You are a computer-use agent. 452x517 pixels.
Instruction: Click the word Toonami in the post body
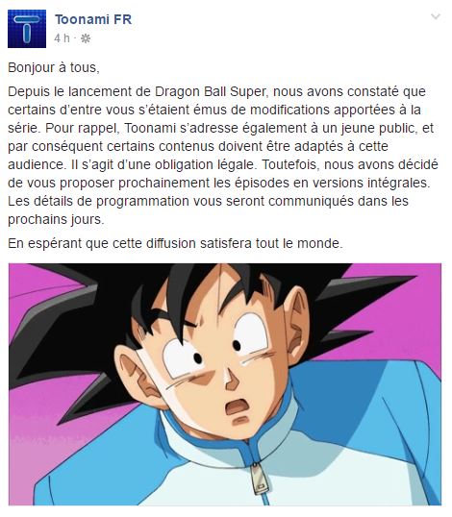(x=150, y=128)
